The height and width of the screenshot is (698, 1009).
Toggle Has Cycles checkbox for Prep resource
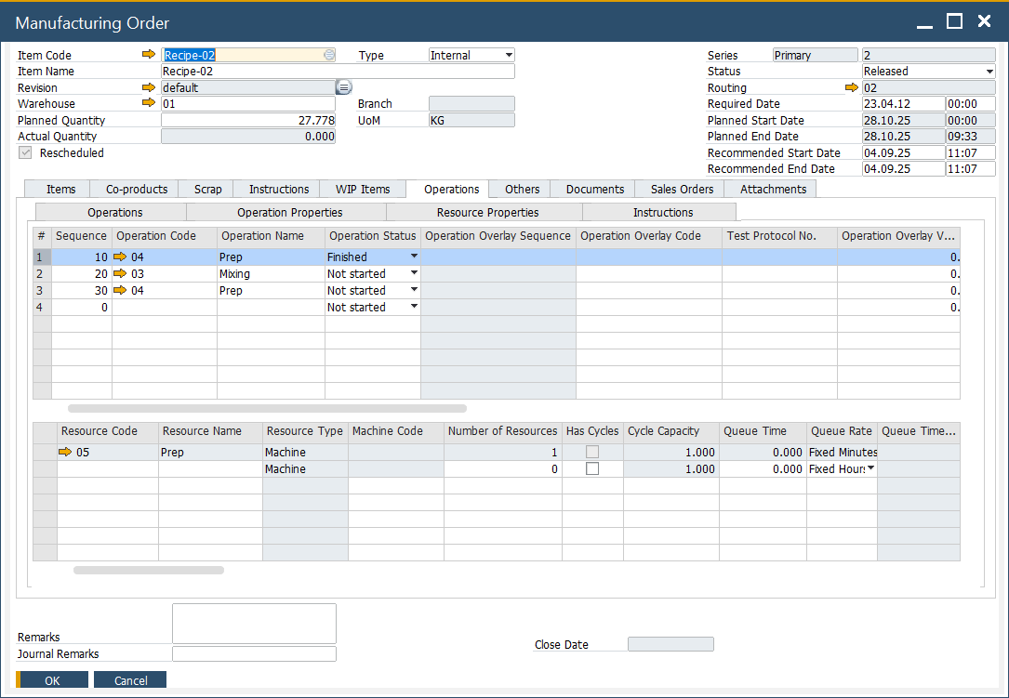click(x=591, y=453)
